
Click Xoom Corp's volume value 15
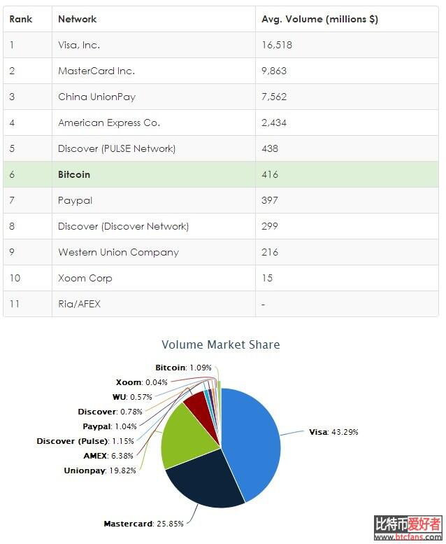tap(267, 278)
